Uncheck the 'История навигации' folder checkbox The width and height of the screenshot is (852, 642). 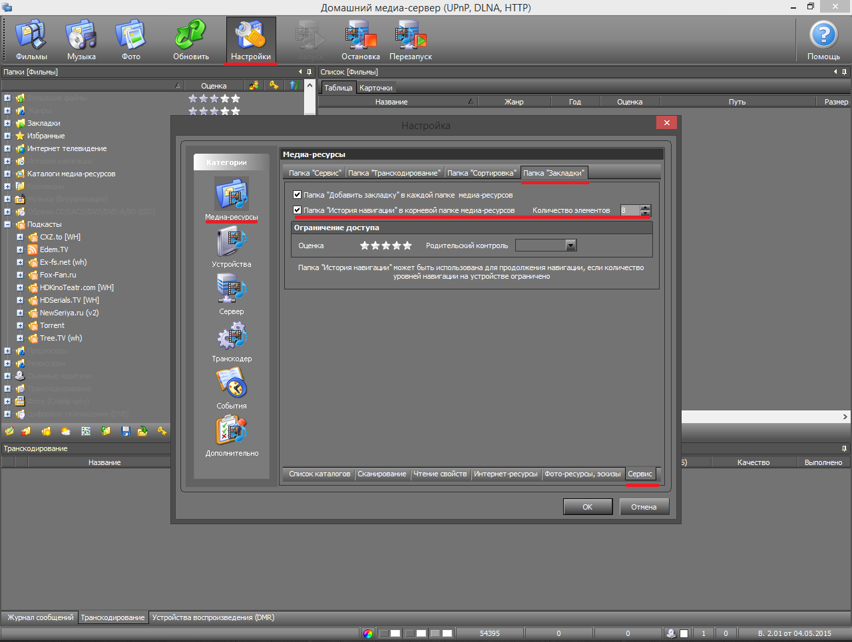(x=298, y=210)
